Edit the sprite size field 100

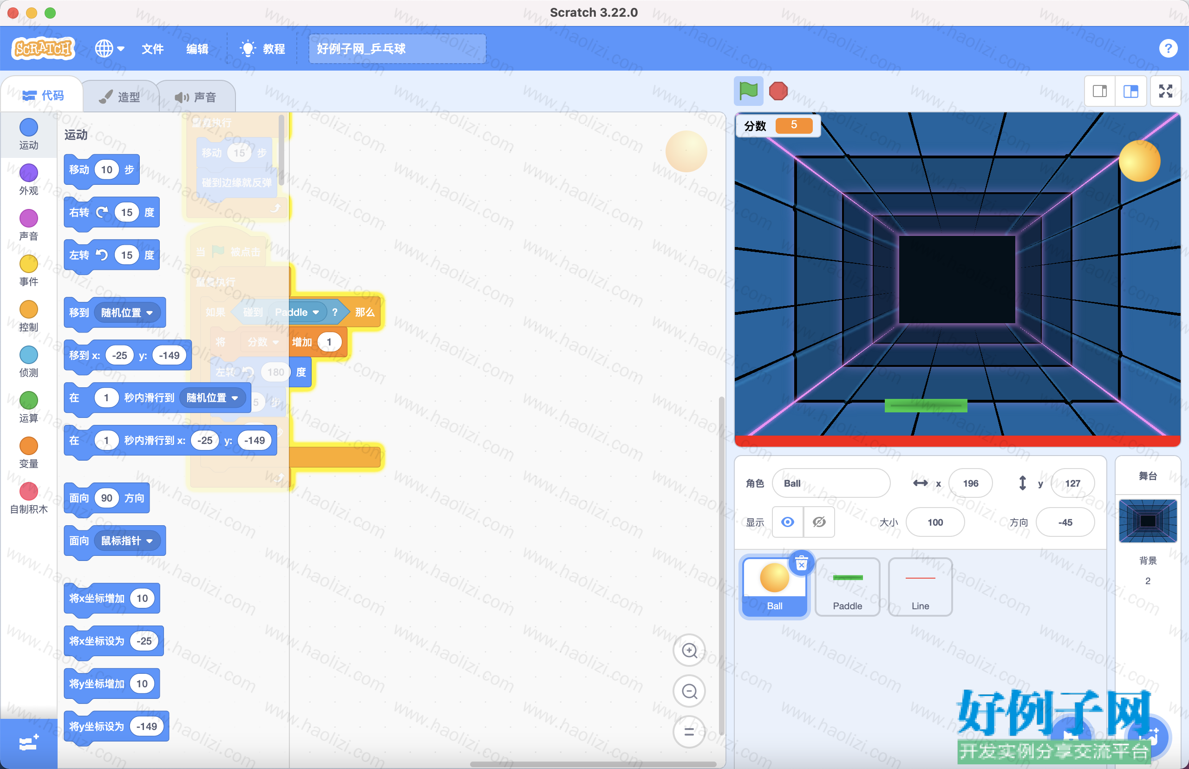935,522
